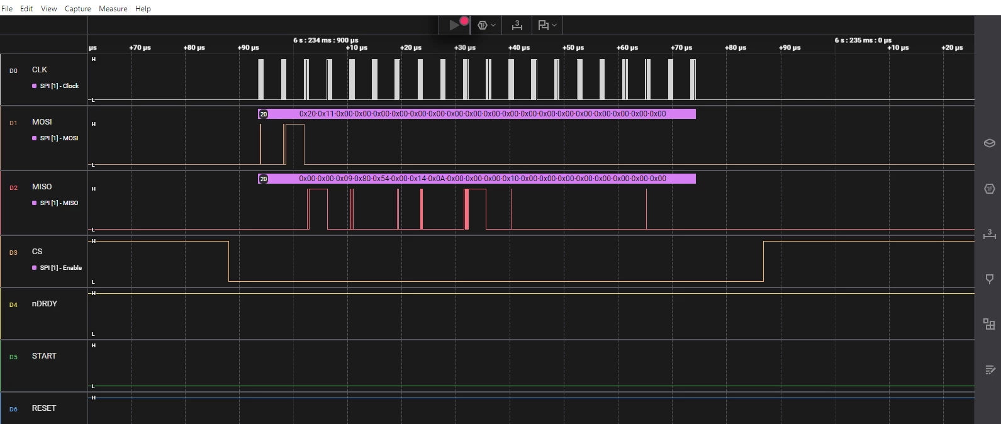Select the MISO channel label

click(x=42, y=187)
